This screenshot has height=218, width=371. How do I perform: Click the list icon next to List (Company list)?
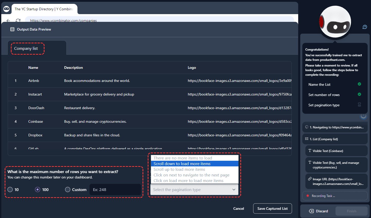[x=307, y=139]
